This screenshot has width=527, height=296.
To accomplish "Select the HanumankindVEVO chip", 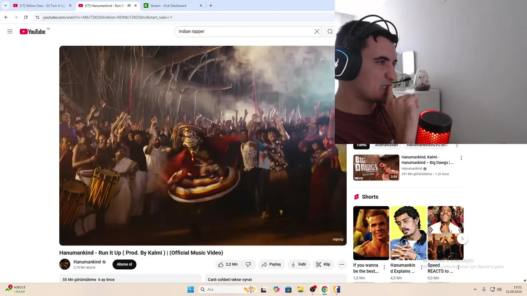I will (427, 145).
